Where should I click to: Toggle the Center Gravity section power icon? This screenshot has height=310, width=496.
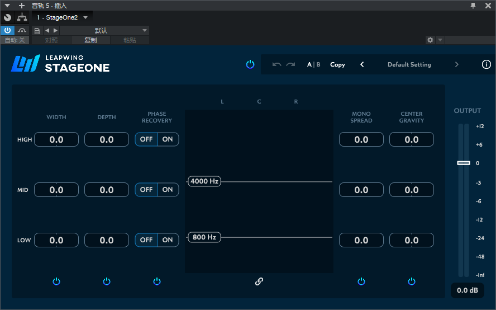pos(412,281)
